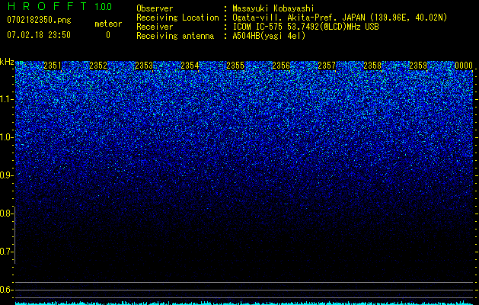Click the cyan signal level strip at bottom
Image resolution: width=479 pixels, height=305 pixels.
[244, 303]
